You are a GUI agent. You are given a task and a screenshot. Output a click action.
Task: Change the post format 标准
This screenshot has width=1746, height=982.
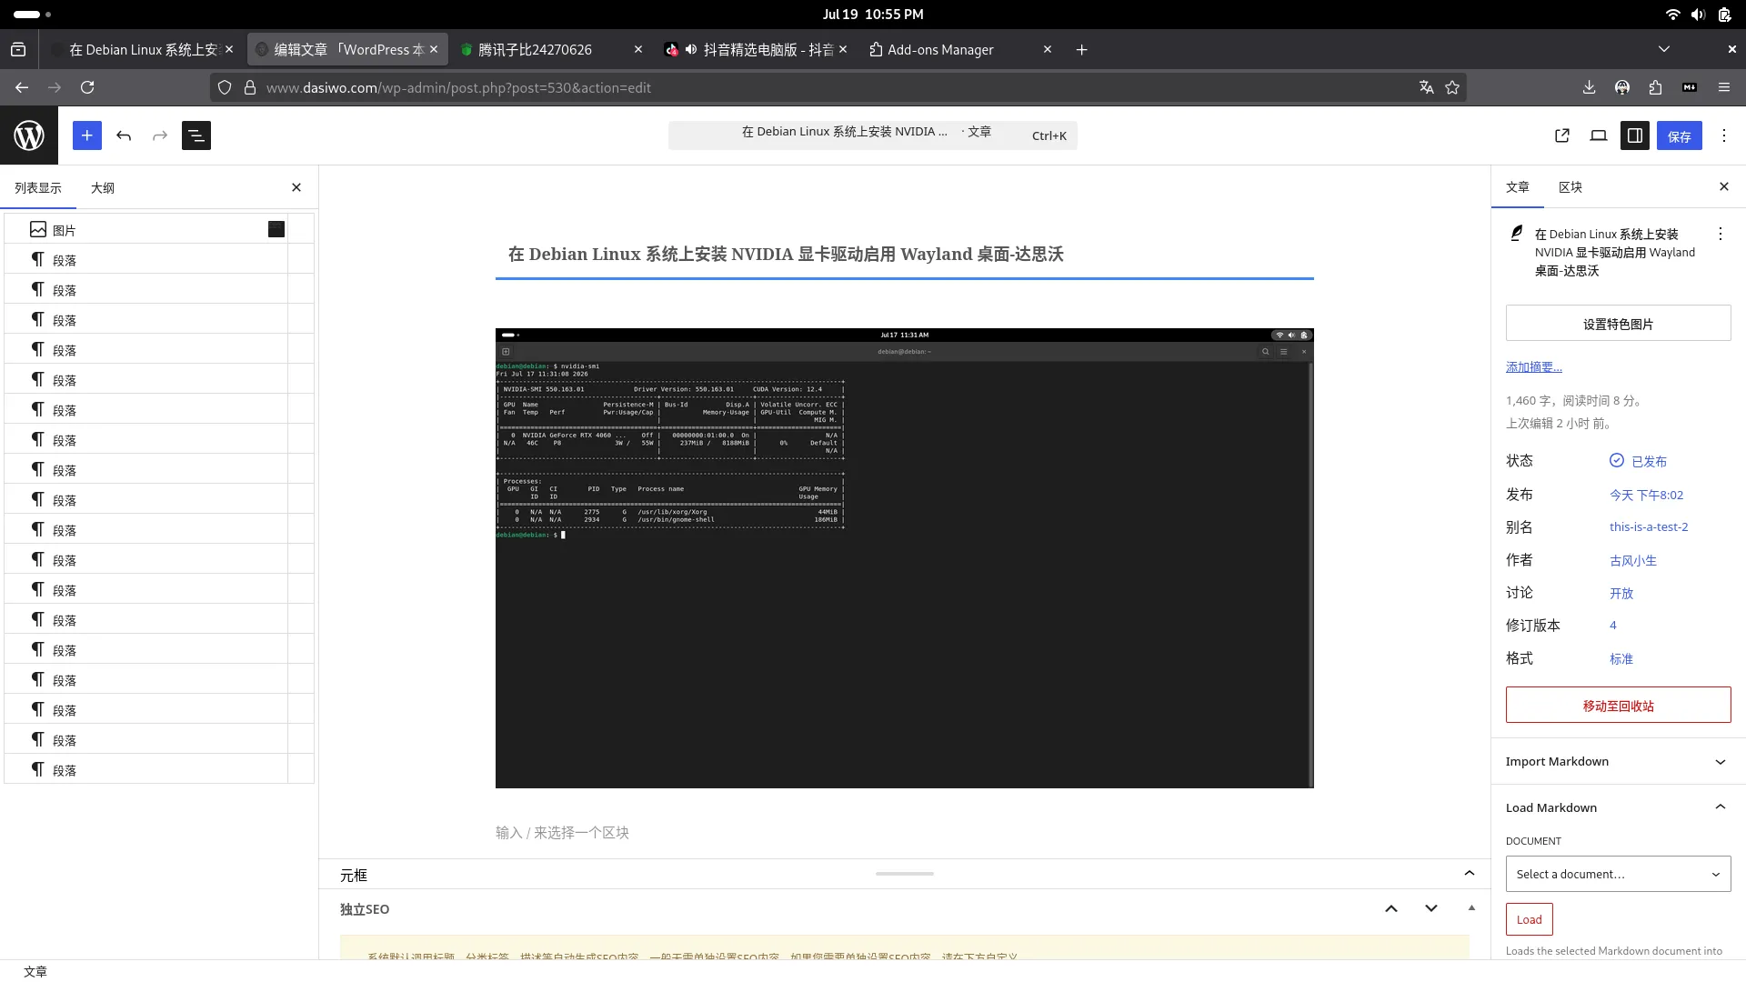1621,658
